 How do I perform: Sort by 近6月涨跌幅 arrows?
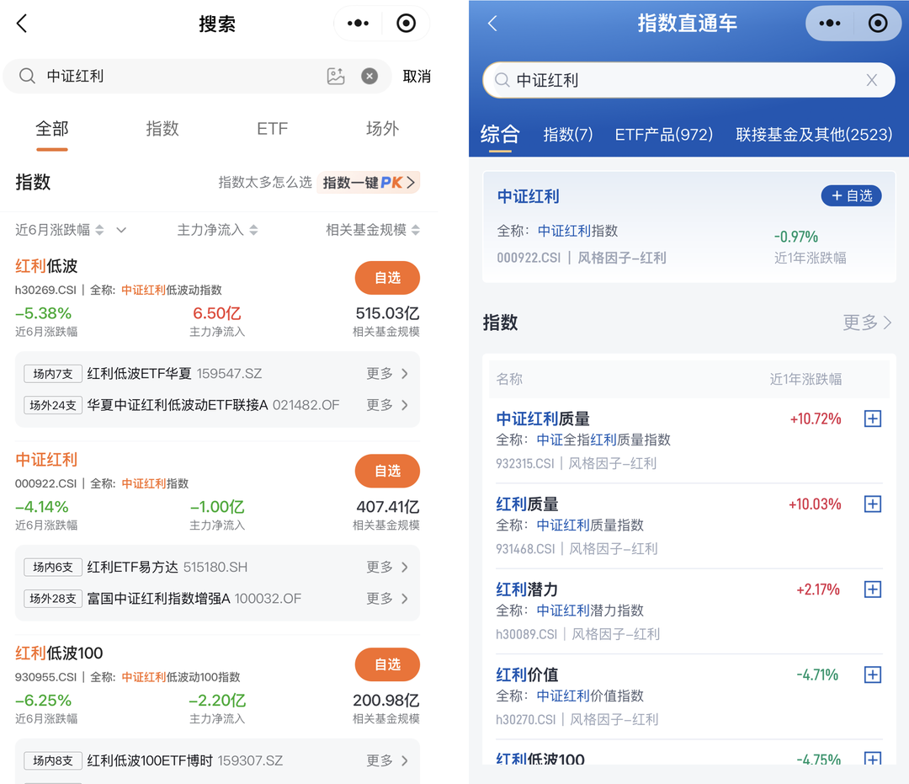coord(99,230)
